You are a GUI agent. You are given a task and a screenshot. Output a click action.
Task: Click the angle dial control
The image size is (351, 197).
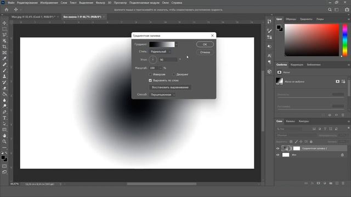(152, 60)
